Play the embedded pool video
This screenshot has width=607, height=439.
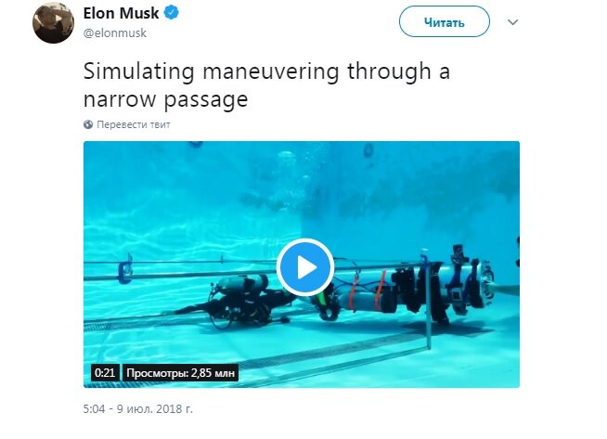coord(305,267)
